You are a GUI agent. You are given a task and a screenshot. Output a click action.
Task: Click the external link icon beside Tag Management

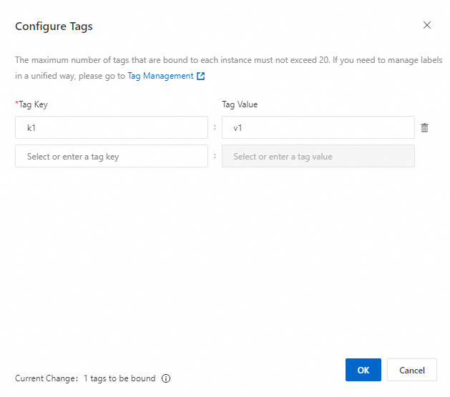(x=201, y=76)
